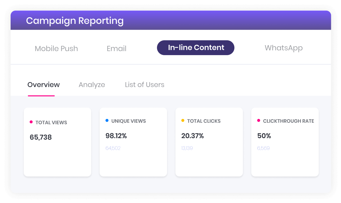Screen dimensions: 341x203
Task: Click the pink dot beside Total Views
Action: (x=31, y=122)
